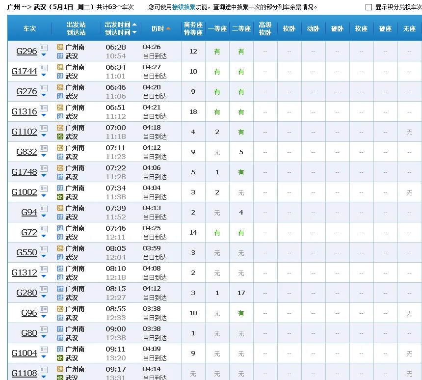Click the blue pass-through icon in G550 row
This screenshot has height=380, width=422.
pos(60,257)
